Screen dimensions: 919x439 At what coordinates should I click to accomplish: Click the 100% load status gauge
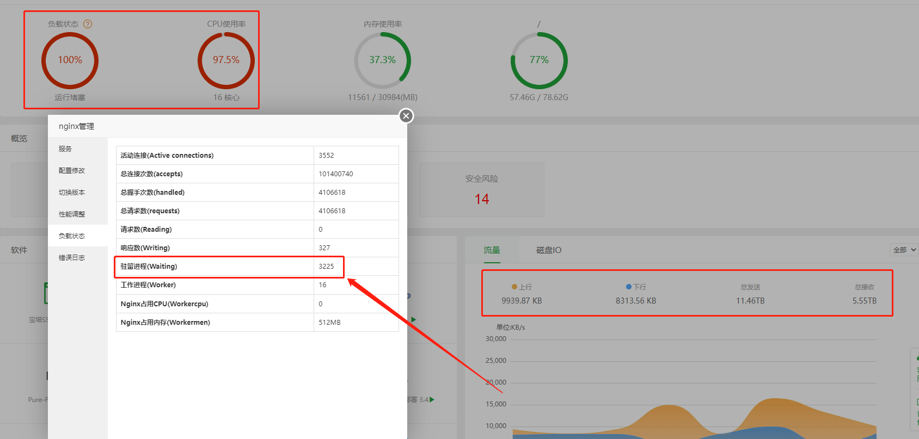[x=70, y=60]
